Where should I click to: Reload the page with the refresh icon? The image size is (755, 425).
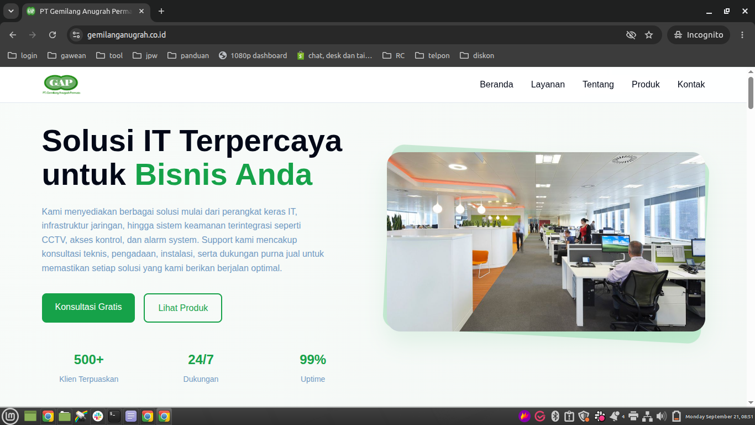click(53, 35)
